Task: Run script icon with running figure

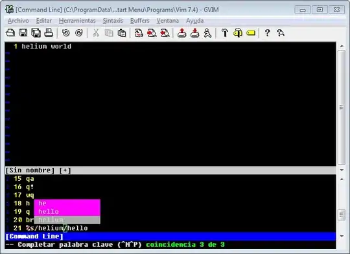Action: pyautogui.click(x=207, y=33)
